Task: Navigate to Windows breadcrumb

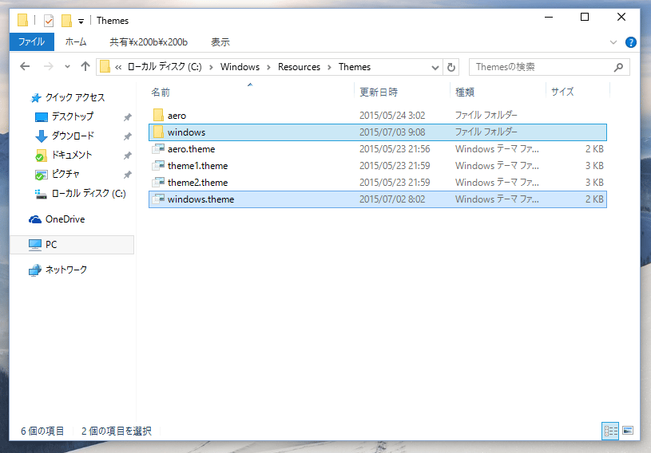Action: coord(240,67)
